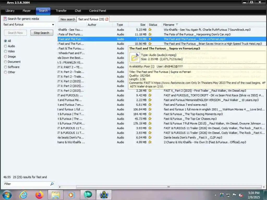Switch to the Player tab
The width and height of the screenshot is (267, 200).
(x=27, y=11)
